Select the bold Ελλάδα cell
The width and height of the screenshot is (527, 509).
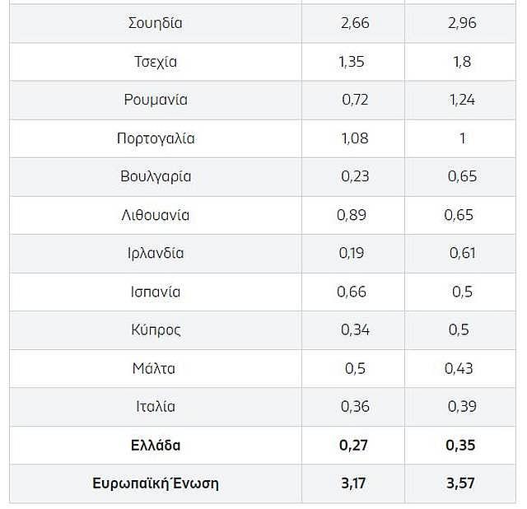(156, 445)
